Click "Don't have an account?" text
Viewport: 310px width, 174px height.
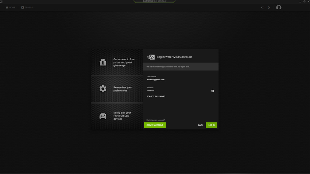[x=156, y=120]
